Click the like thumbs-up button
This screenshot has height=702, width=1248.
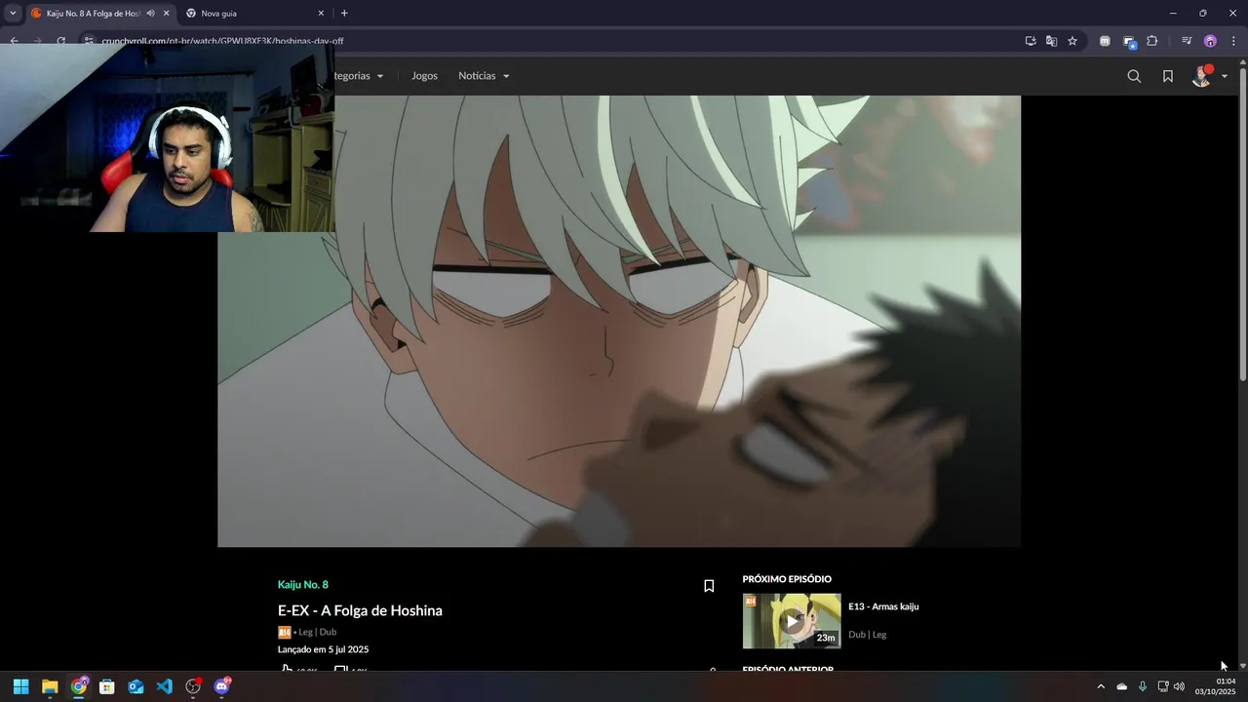click(x=287, y=670)
